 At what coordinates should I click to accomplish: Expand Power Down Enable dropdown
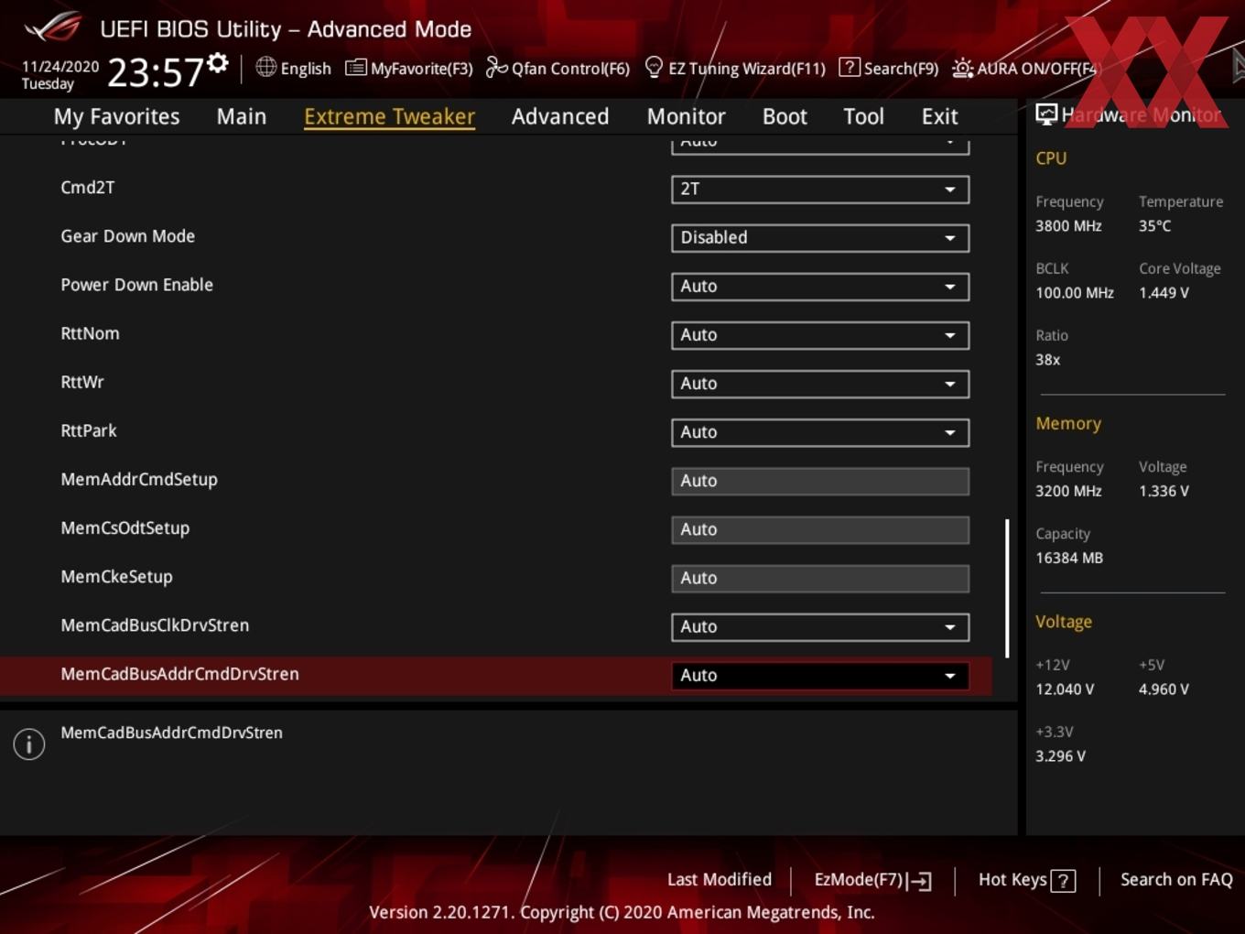(x=820, y=286)
